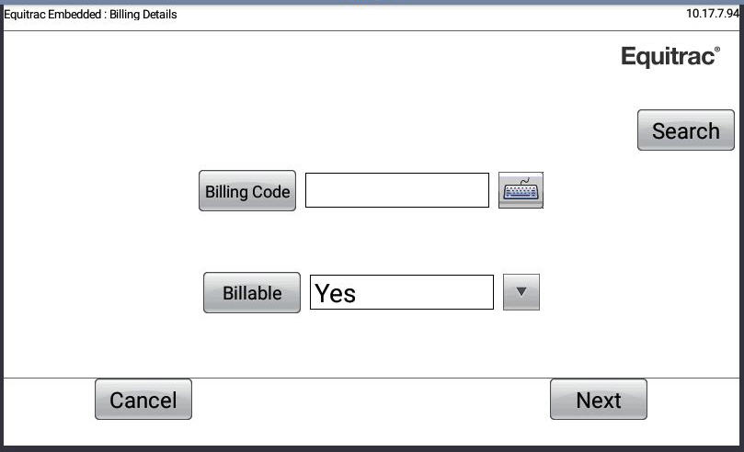Click the Equitrac logo
The height and width of the screenshot is (452, 744).
[670, 57]
